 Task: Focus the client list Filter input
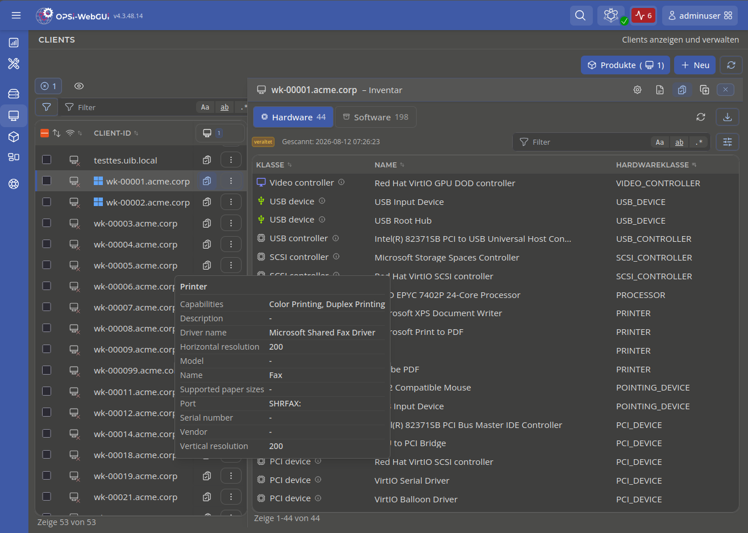point(136,107)
